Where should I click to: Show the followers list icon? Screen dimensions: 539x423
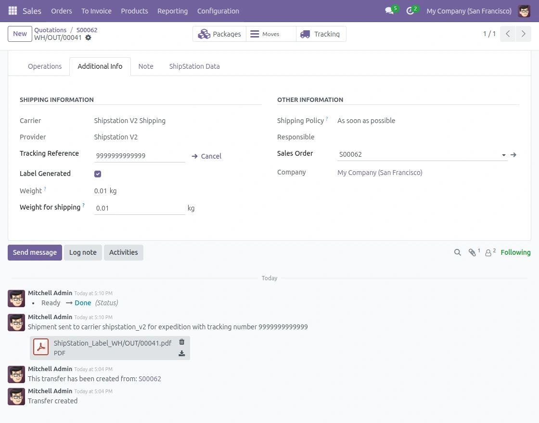(x=488, y=252)
